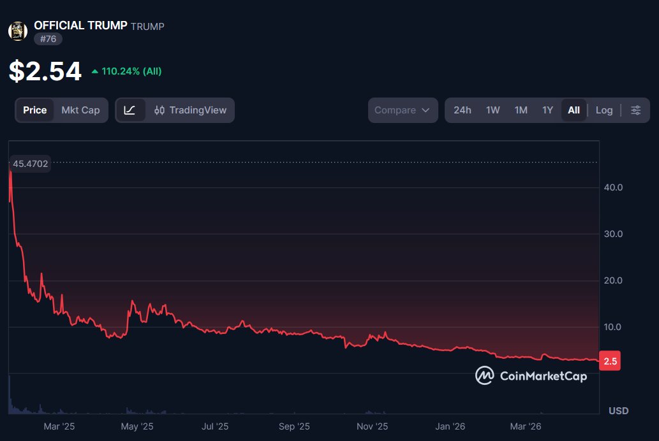Click the 45.4702 high price label
The width and height of the screenshot is (659, 441).
[30, 164]
